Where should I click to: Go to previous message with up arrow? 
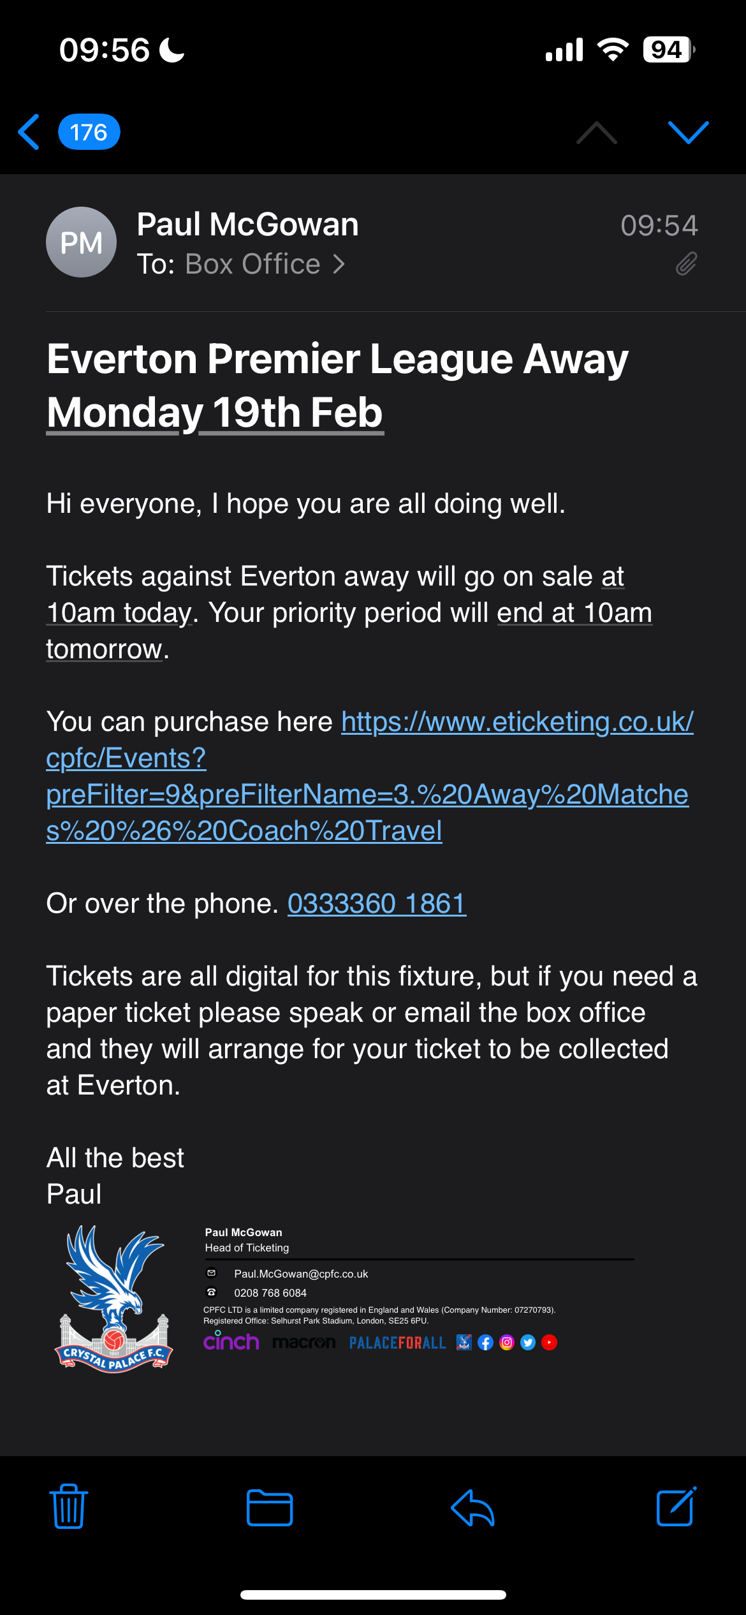(596, 132)
